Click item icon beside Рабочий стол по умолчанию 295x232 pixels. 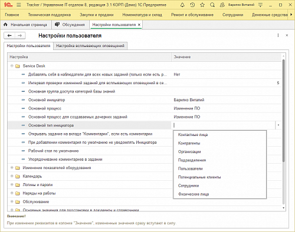23,151
